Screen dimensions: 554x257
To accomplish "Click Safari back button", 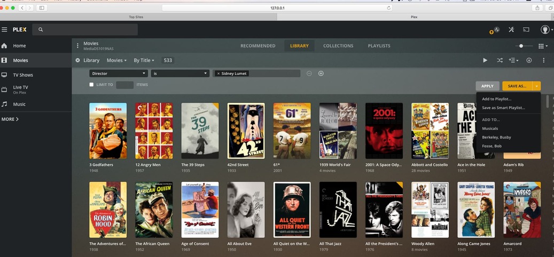I will [x=22, y=8].
